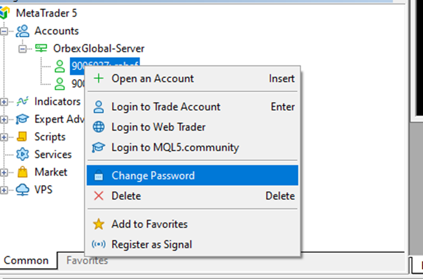The width and height of the screenshot is (423, 279).
Task: Choose Register as Signal
Action: pyautogui.click(x=193, y=245)
